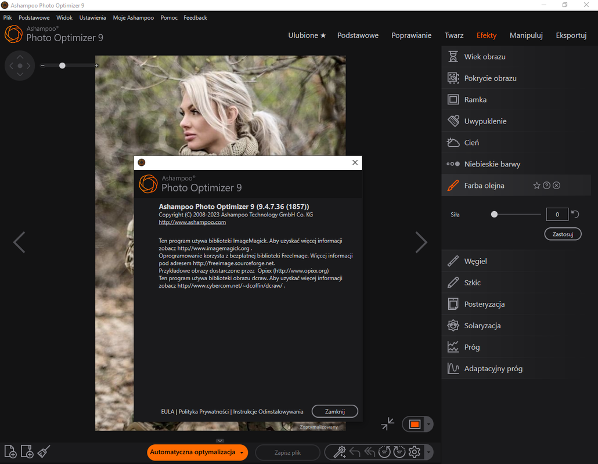The height and width of the screenshot is (464, 598).
Task: Expand the bottom toolbar dropdown arrow
Action: coord(428,452)
